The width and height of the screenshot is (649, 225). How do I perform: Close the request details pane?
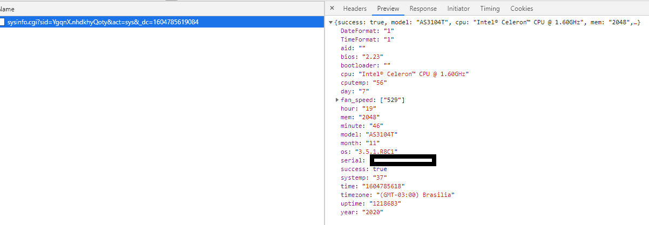[x=332, y=9]
